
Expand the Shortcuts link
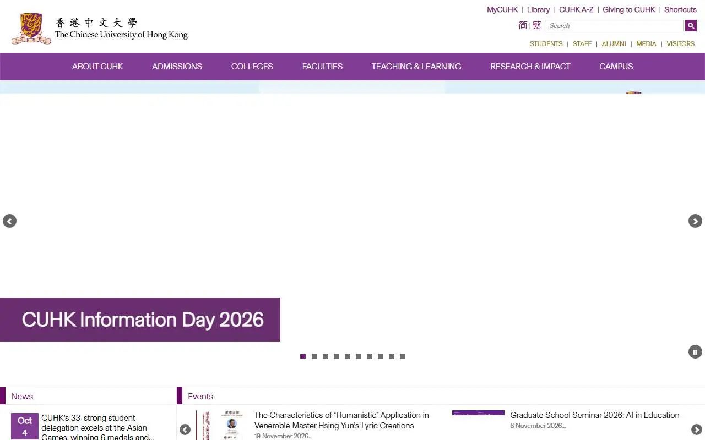(x=680, y=9)
